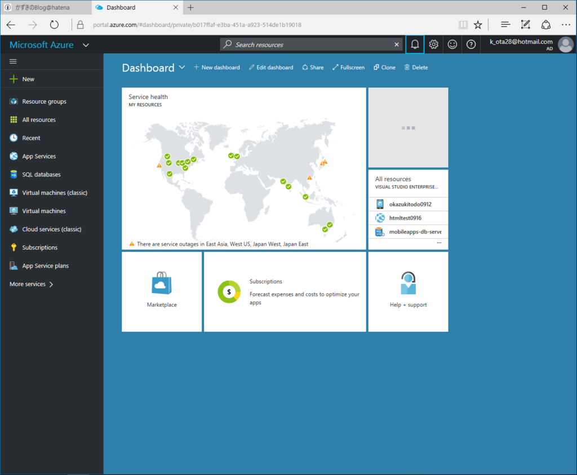
Task: Click the Delete dashboard button
Action: [416, 67]
